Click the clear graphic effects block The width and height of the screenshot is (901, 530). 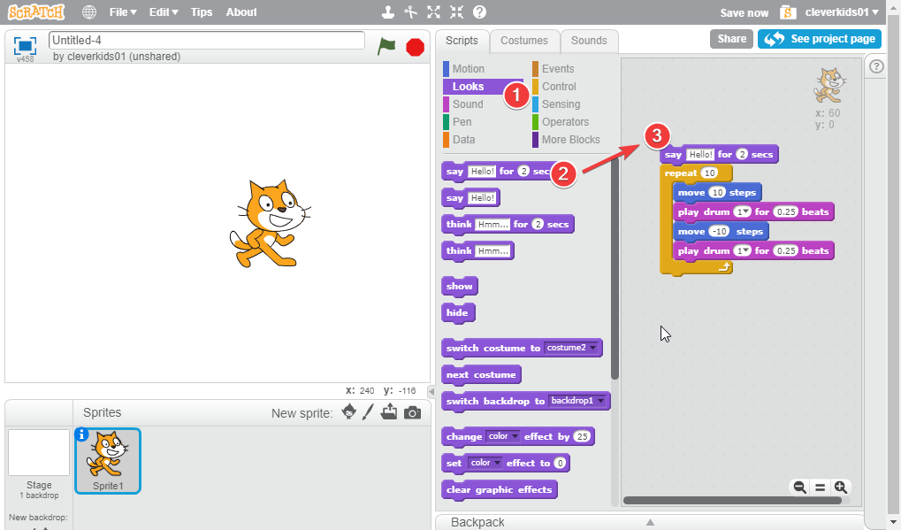pyautogui.click(x=499, y=490)
